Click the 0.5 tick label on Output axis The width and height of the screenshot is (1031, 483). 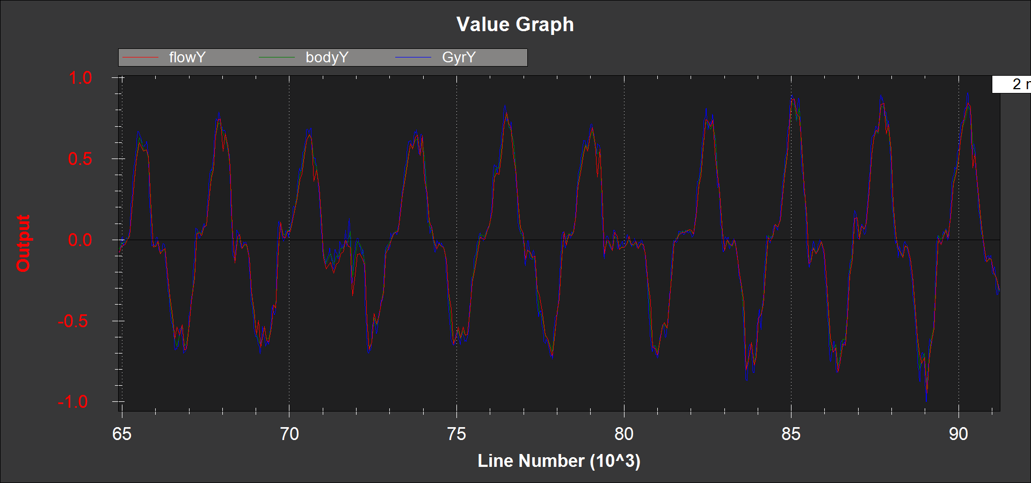(x=80, y=159)
